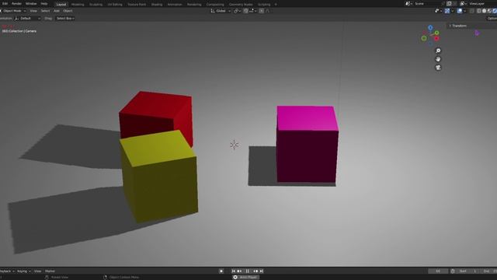
Task: Click the lower-left green negative Y gizmo circle
Action: [424, 38]
